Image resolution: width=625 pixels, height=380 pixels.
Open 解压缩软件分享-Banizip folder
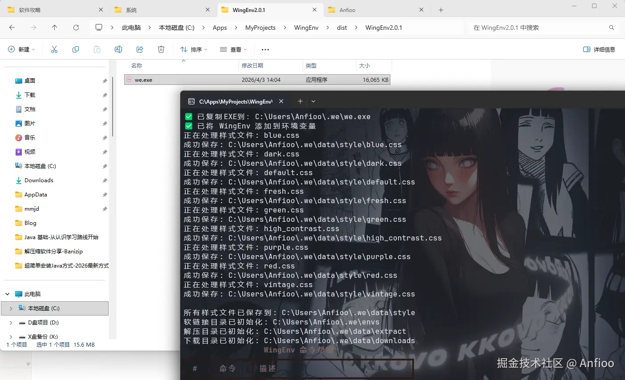(x=53, y=252)
